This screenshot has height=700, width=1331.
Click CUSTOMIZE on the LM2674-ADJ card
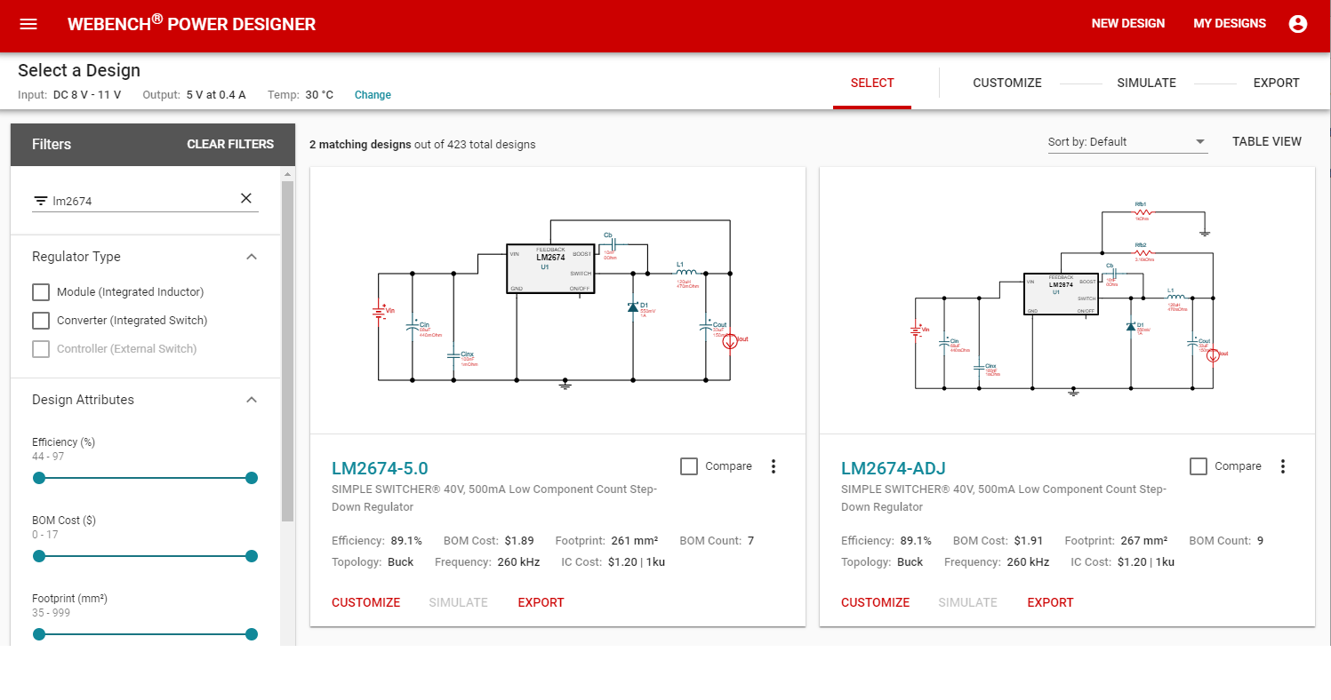pyautogui.click(x=876, y=602)
